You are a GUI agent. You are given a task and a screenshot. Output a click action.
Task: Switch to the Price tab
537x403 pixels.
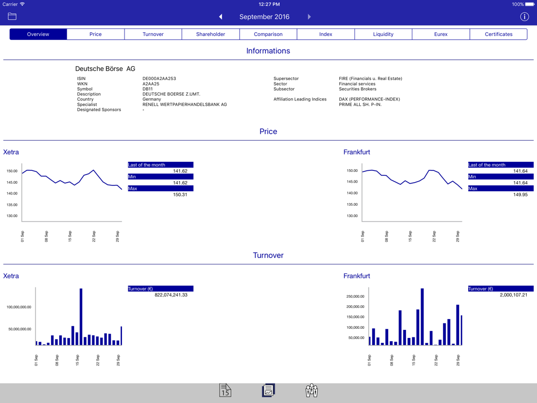[x=96, y=34]
